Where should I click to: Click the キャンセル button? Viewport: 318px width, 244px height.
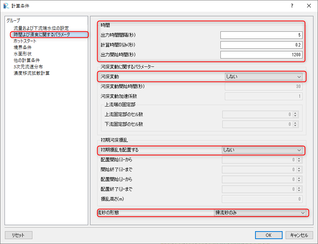(x=299, y=235)
